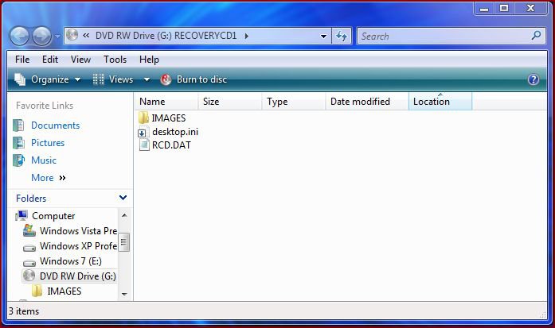Click folder tree scrollbar down arrow
The image size is (555, 328).
pos(124,294)
